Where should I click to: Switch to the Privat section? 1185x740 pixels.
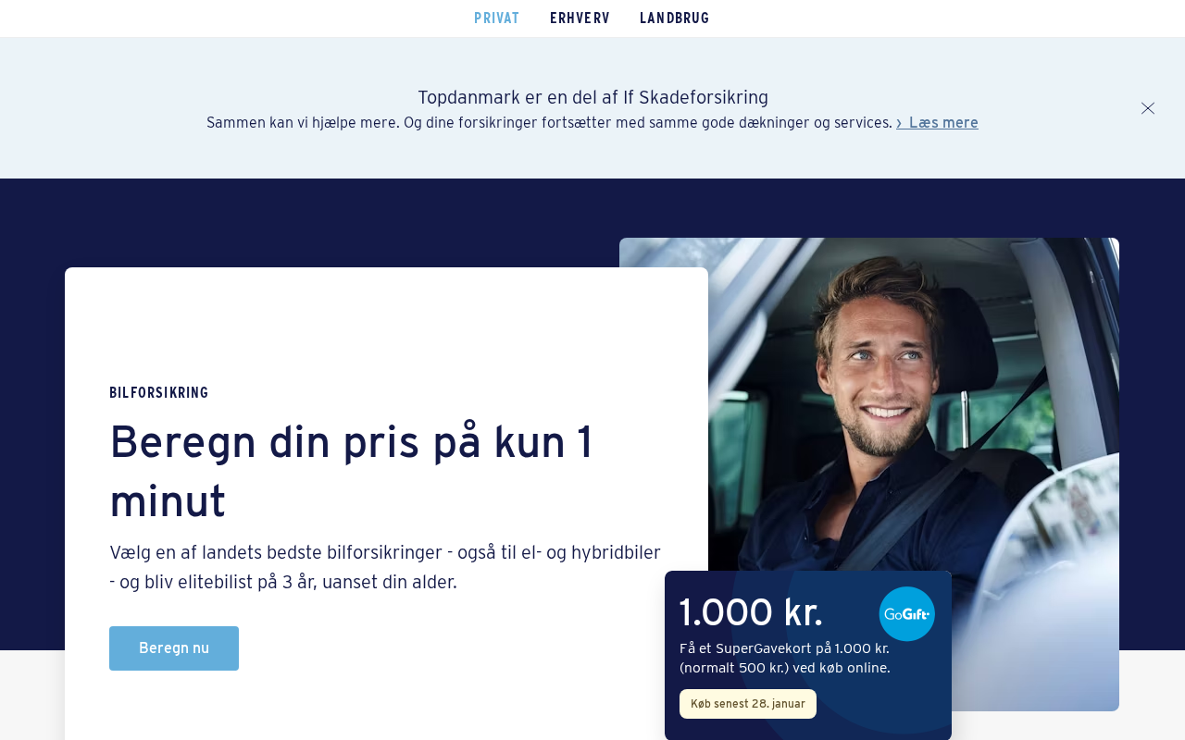coord(497,18)
